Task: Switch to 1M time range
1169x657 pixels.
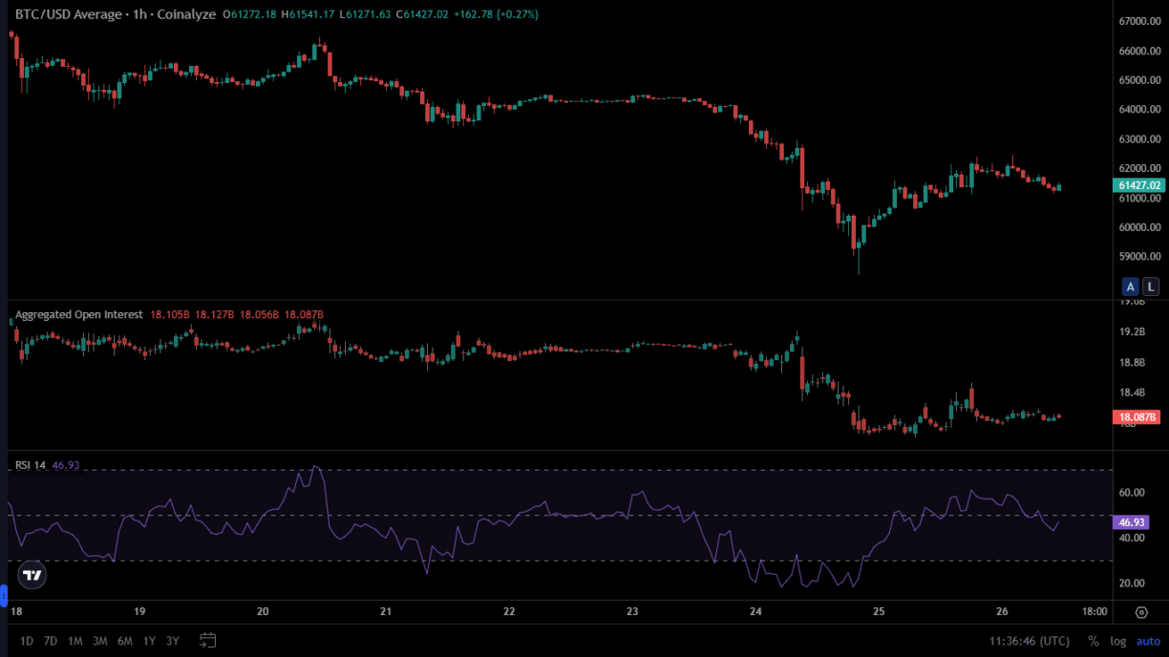Action: [74, 641]
